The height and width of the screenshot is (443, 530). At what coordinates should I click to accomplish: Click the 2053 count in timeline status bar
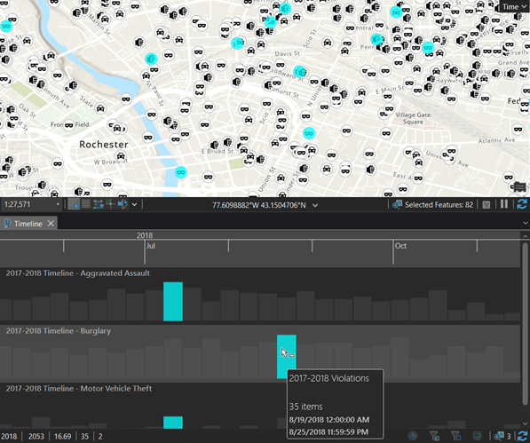(x=36, y=436)
